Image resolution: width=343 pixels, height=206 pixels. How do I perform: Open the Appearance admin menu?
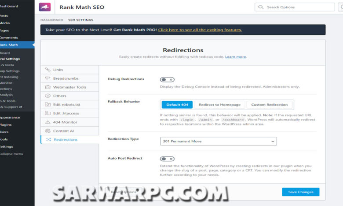[17, 117]
